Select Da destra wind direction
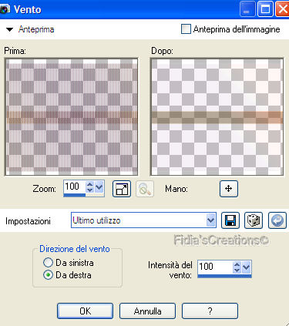Screen dimensions: 289x326 48,275
